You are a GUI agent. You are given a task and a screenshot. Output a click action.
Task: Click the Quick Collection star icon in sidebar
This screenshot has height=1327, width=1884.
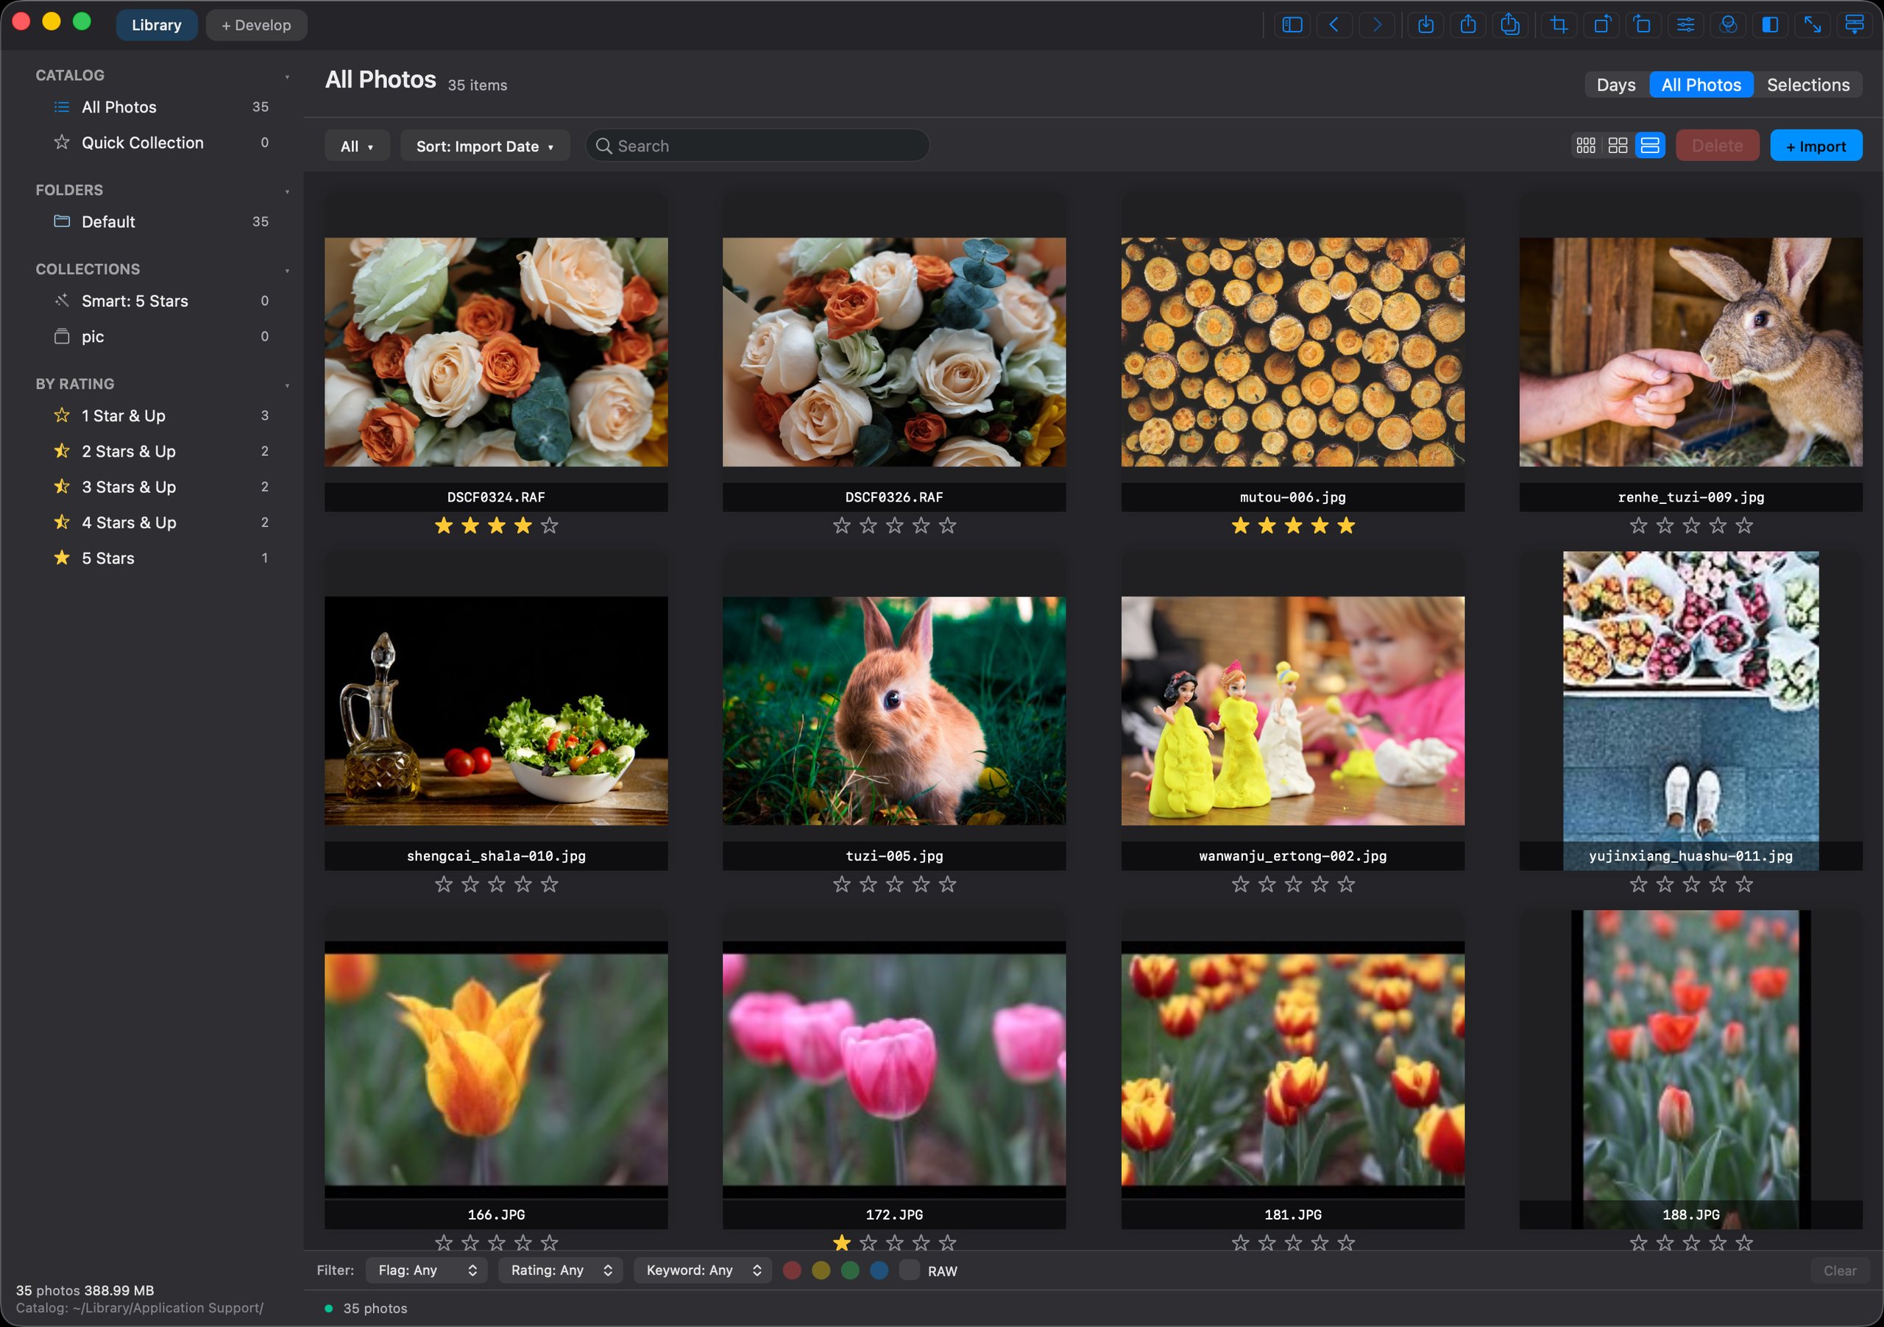click(62, 142)
